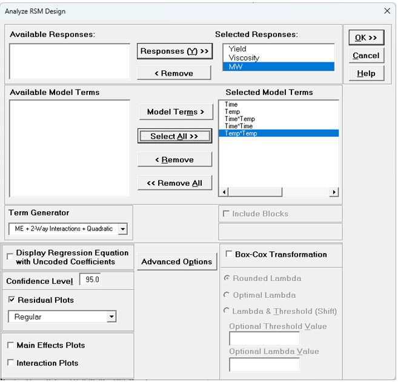Select Lambda & Threshold (Shift) option
This screenshot has width=398, height=382.
(x=227, y=311)
